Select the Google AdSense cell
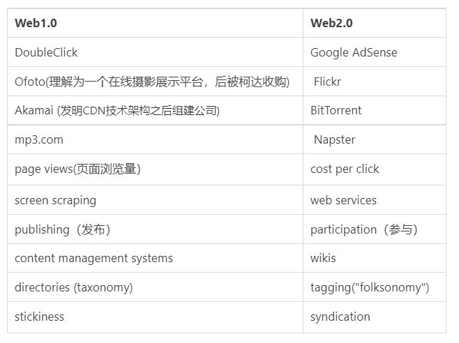The height and width of the screenshot is (343, 459). 354,52
